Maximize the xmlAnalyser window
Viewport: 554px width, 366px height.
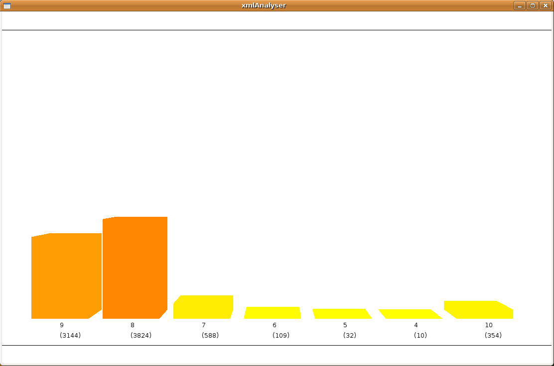click(533, 5)
